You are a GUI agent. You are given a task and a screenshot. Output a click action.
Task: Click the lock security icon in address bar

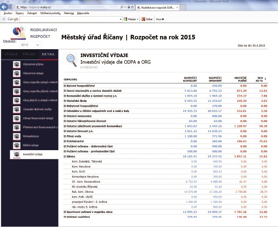129,7
